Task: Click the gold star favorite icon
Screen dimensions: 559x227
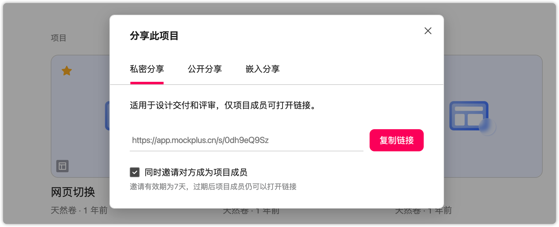Action: [67, 71]
